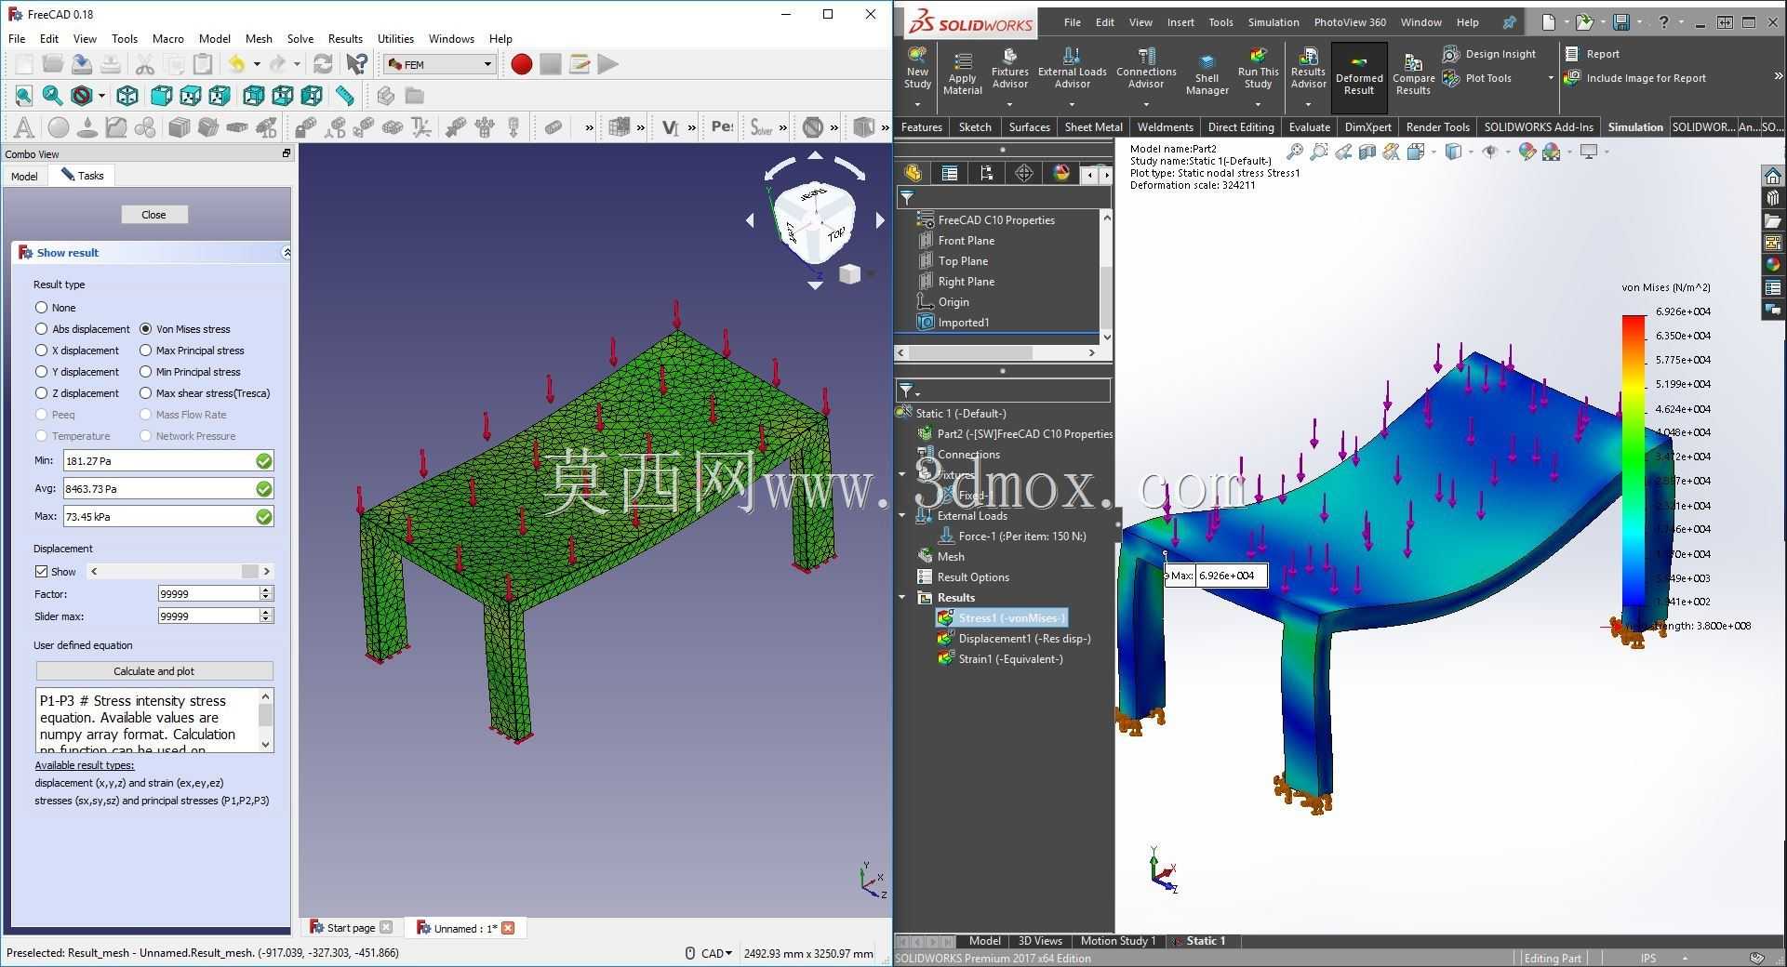Click New Study in SolidWorks Simulation ribbon

(x=917, y=69)
